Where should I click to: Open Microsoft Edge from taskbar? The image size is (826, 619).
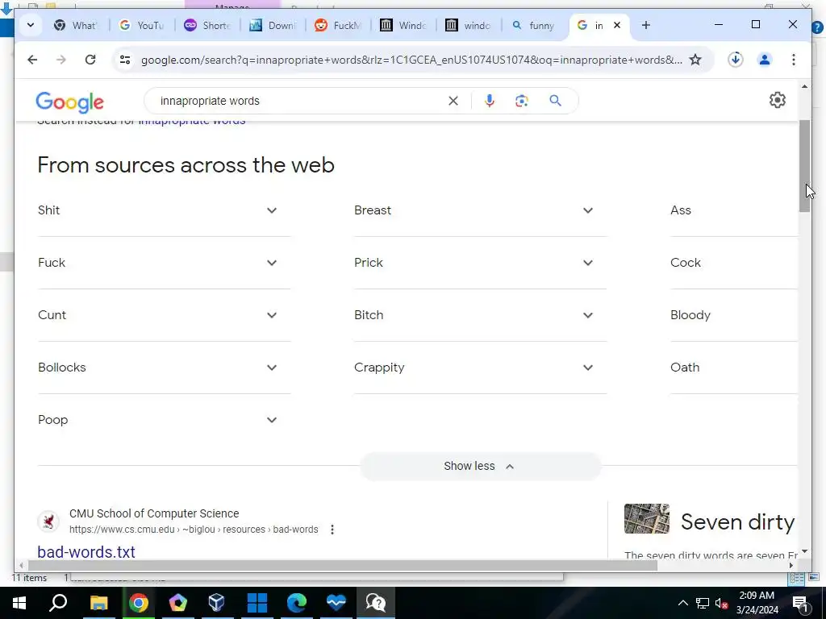(297, 603)
